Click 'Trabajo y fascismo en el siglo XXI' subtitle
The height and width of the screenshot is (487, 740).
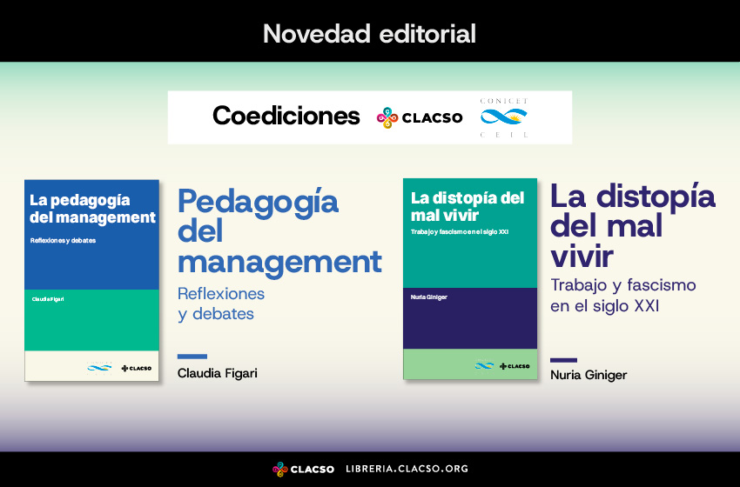[623, 296]
